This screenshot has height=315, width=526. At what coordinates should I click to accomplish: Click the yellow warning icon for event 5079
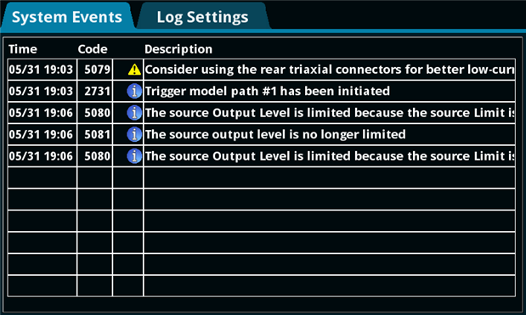pos(134,70)
